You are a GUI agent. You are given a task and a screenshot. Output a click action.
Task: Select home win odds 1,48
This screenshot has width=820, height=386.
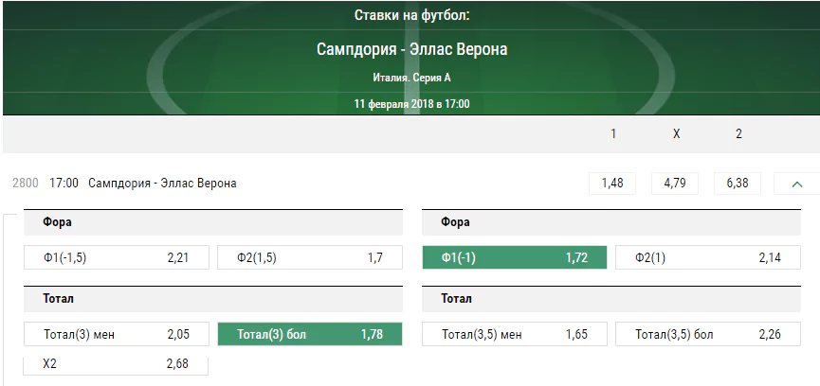[612, 184]
